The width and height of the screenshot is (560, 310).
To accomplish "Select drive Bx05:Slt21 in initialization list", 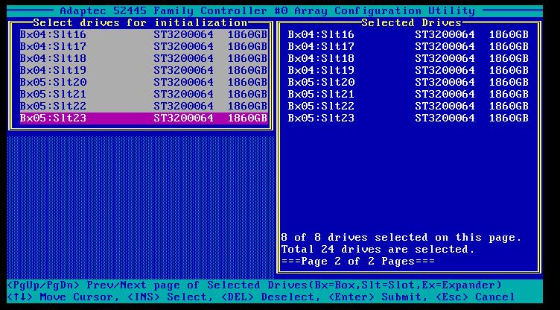I will [144, 94].
